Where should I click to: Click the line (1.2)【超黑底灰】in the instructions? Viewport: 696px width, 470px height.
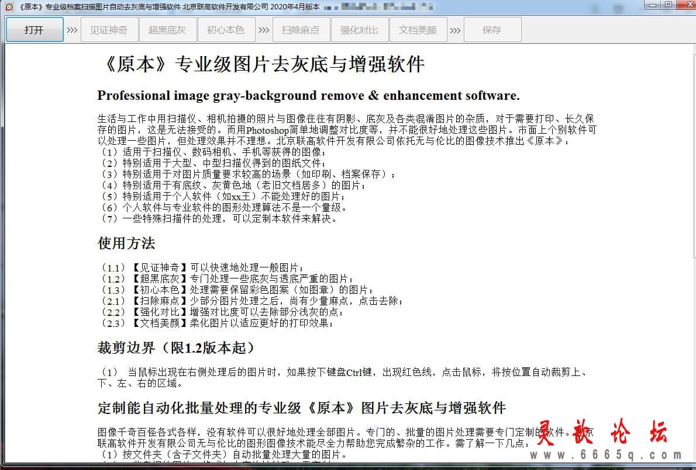tap(226, 278)
